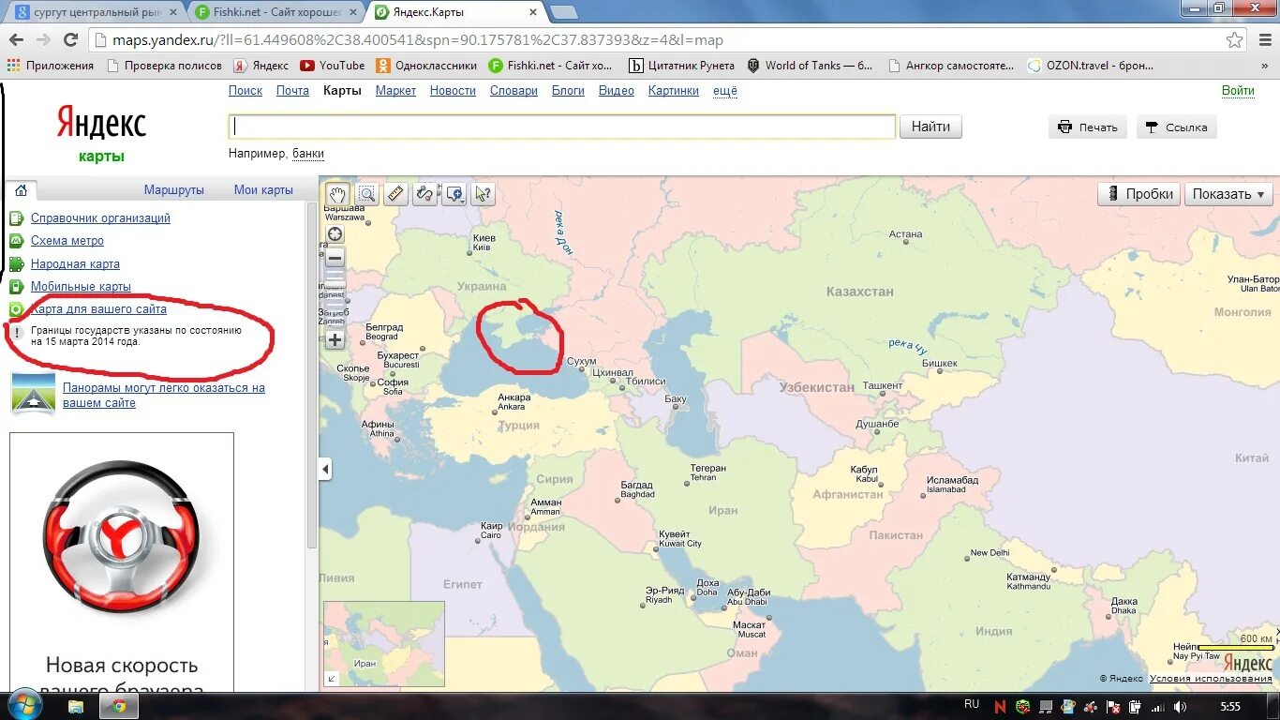Zoom out with the minus button
Viewport: 1280px width, 720px height.
pyautogui.click(x=335, y=258)
